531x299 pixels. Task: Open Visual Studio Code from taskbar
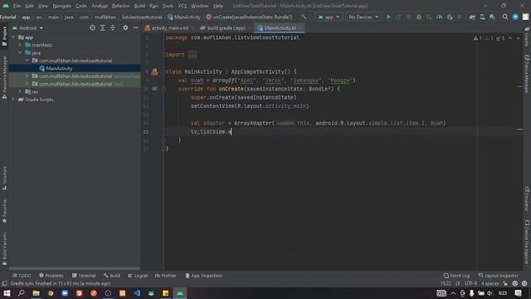(137, 293)
